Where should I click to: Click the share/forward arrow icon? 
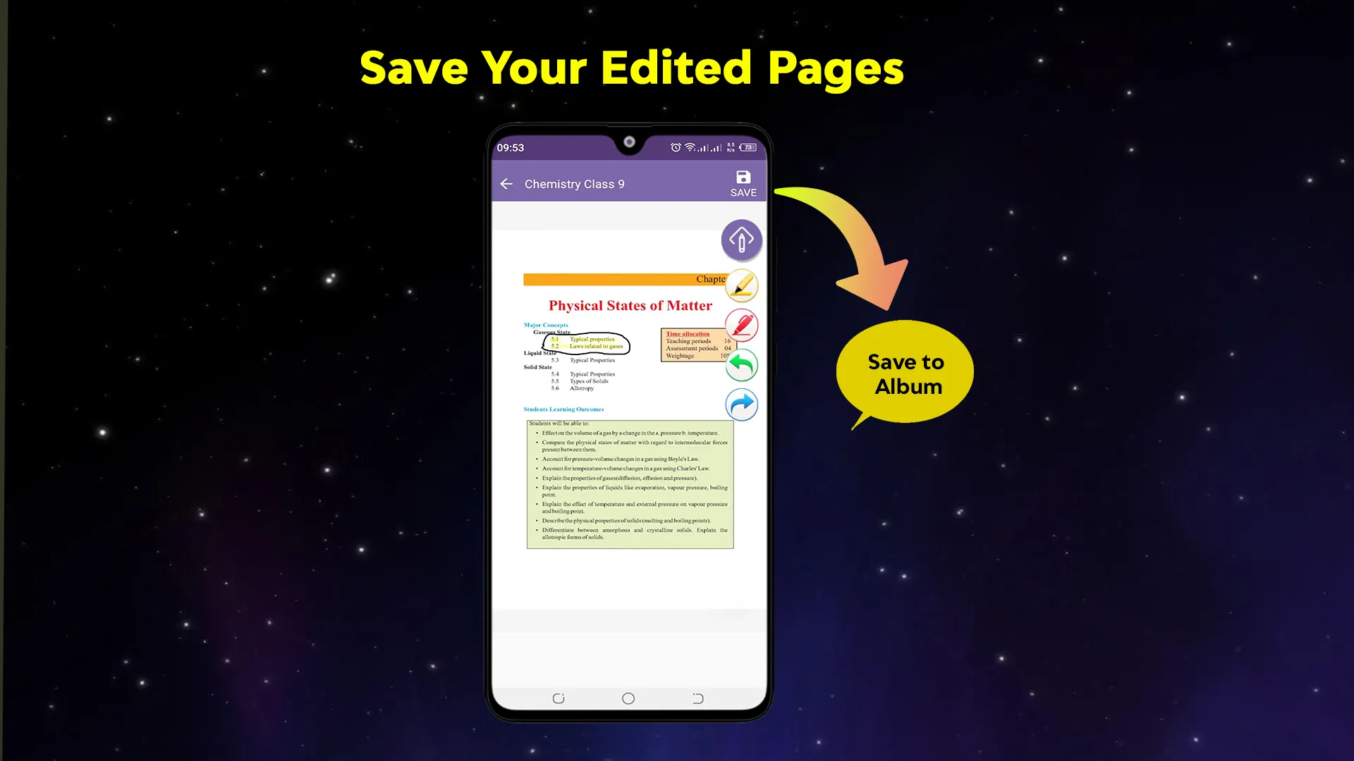click(740, 403)
